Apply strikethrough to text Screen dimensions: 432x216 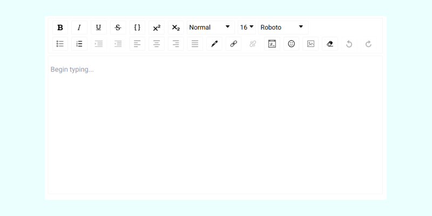point(118,28)
